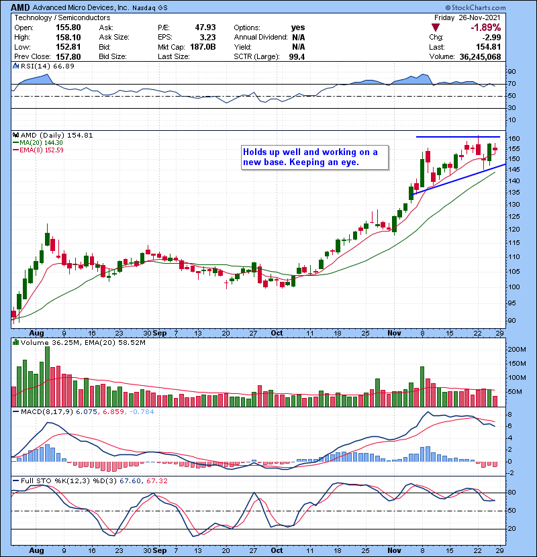Open the StockCharts.com watermark link

pyautogui.click(x=475, y=7)
